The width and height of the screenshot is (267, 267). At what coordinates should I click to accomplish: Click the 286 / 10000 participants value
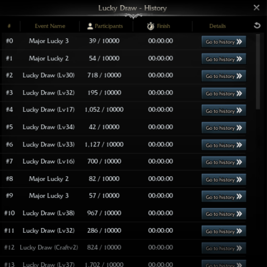tap(104, 231)
